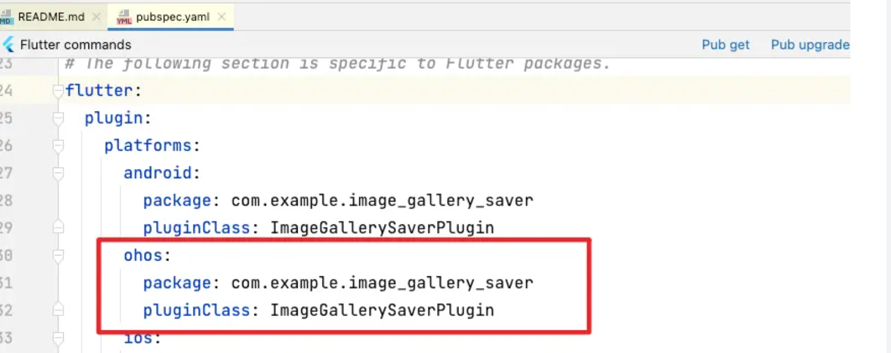Select the pubspec.yaml tab
This screenshot has height=353, width=891.
173,17
